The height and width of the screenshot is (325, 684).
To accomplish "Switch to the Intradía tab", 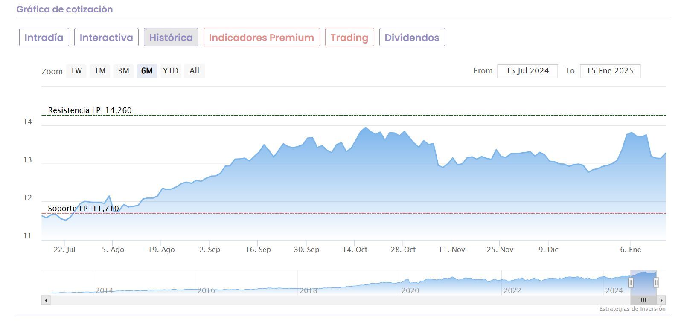I will pyautogui.click(x=44, y=38).
